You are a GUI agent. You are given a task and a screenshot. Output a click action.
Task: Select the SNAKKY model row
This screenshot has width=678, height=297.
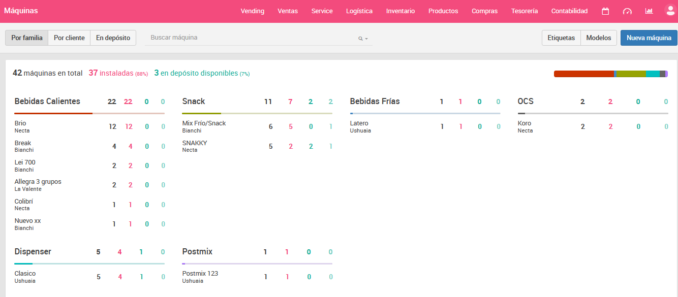click(257, 146)
